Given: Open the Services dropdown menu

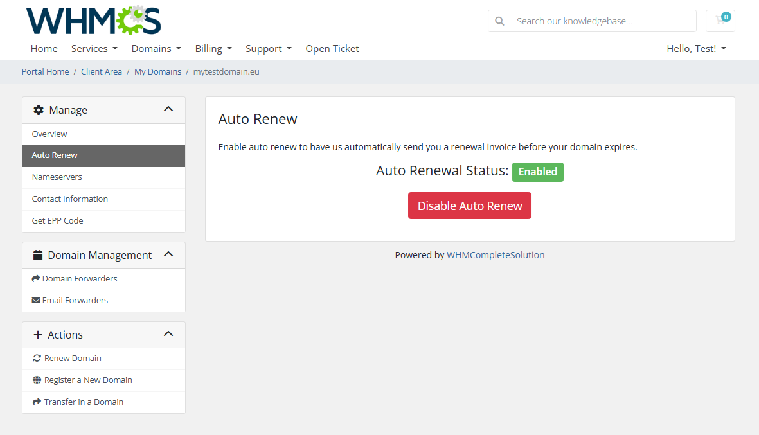Looking at the screenshot, I should point(94,48).
